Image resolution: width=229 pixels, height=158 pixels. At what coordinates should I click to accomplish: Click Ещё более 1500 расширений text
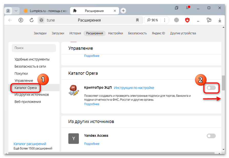(x=33, y=148)
